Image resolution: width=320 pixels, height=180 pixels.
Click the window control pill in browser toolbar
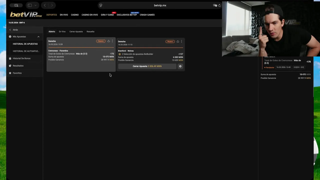pyautogui.click(x=16, y=5)
